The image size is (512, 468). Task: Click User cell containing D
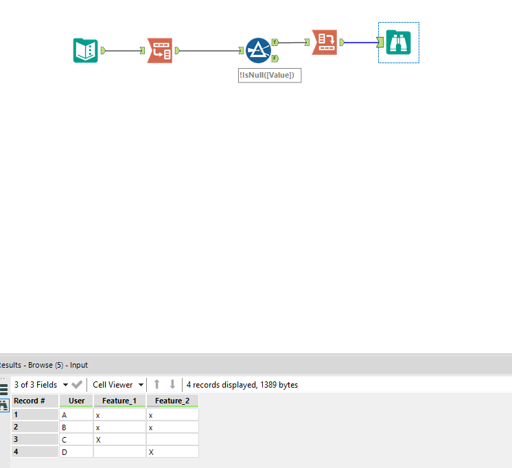pyautogui.click(x=76, y=452)
